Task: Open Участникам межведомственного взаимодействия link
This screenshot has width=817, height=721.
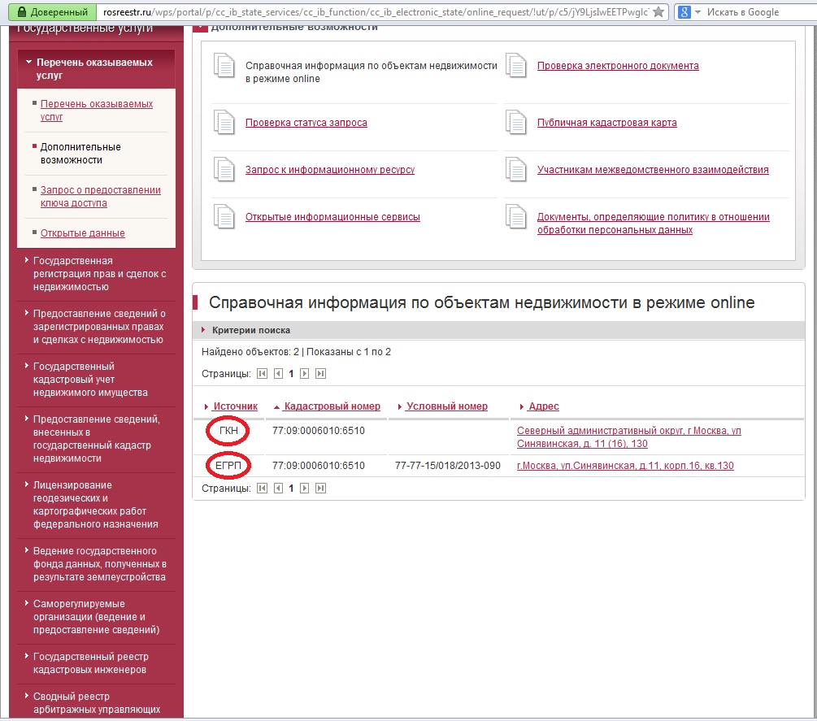Action: (x=652, y=170)
